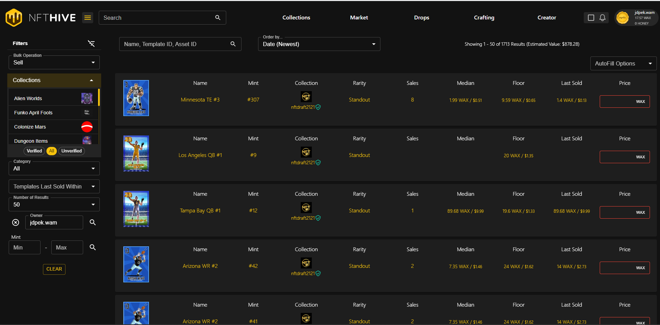This screenshot has width=660, height=325.
Task: Click the Mint Min field
Action: point(25,247)
